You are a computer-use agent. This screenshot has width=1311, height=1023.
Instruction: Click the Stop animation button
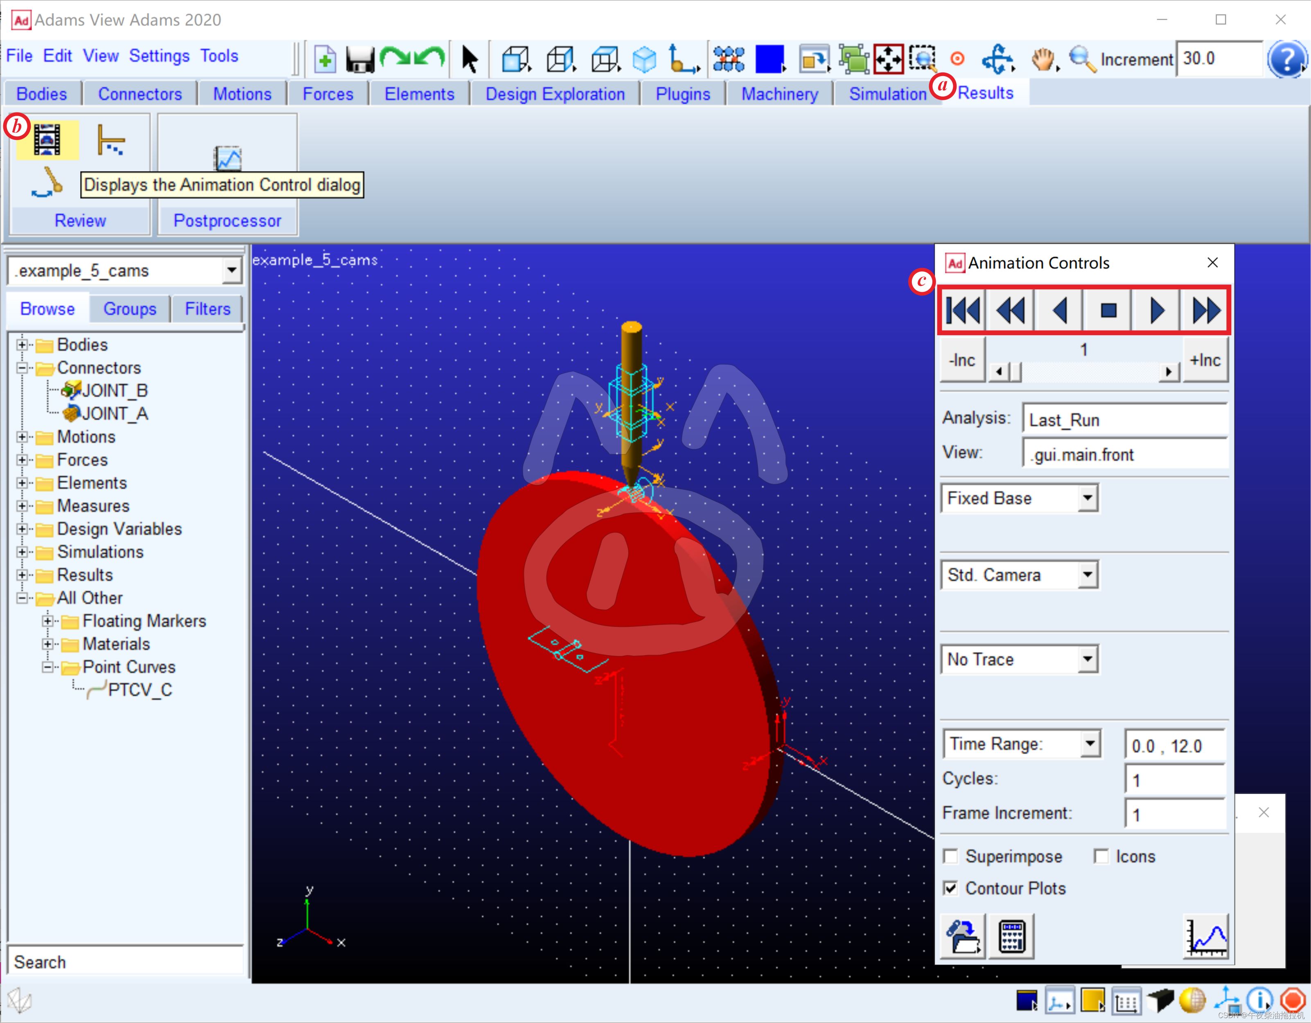1108,309
